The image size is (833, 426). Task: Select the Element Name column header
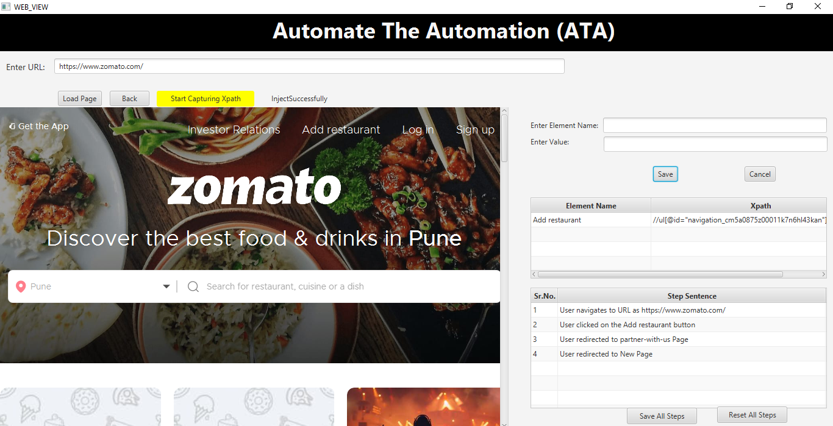[591, 205]
